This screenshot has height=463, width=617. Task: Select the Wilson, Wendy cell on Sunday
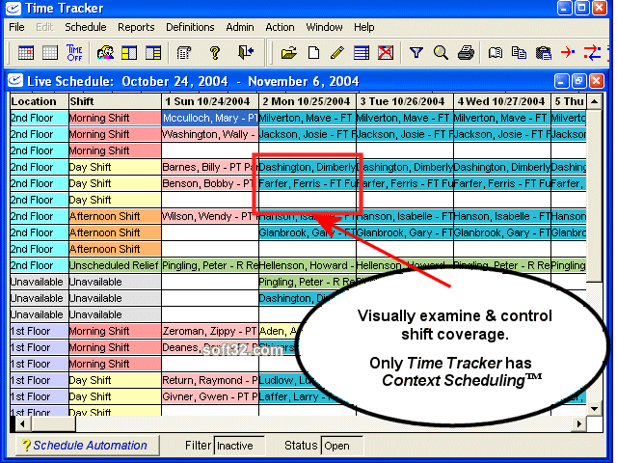tap(210, 216)
